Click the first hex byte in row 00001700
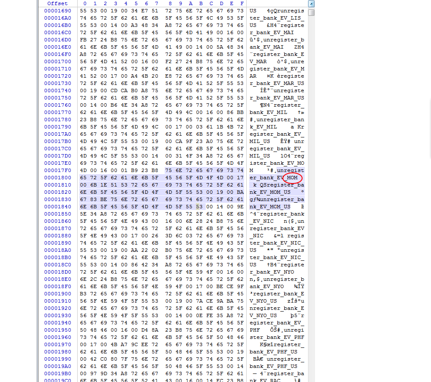This screenshot has height=382, width=431. click(x=83, y=61)
